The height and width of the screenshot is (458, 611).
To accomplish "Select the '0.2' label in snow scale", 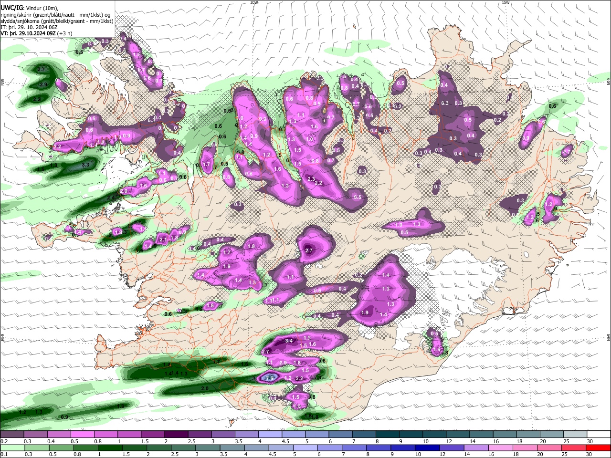I will 4,441.
